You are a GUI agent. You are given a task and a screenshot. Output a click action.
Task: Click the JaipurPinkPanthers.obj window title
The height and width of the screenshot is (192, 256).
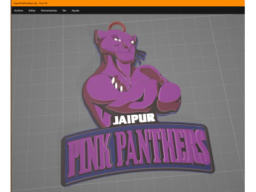point(30,3)
